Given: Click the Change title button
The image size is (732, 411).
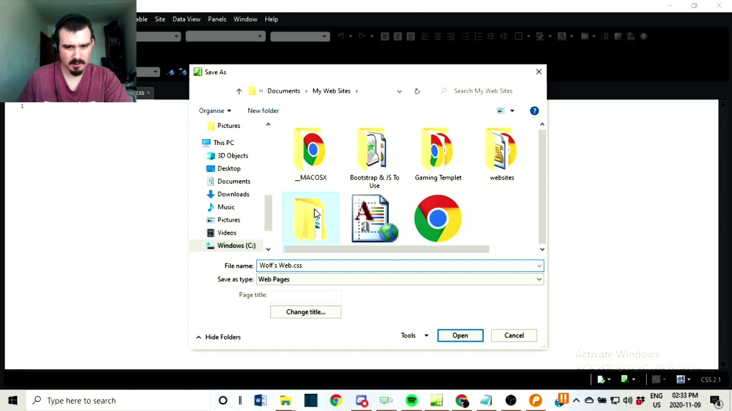Looking at the screenshot, I should click(305, 312).
